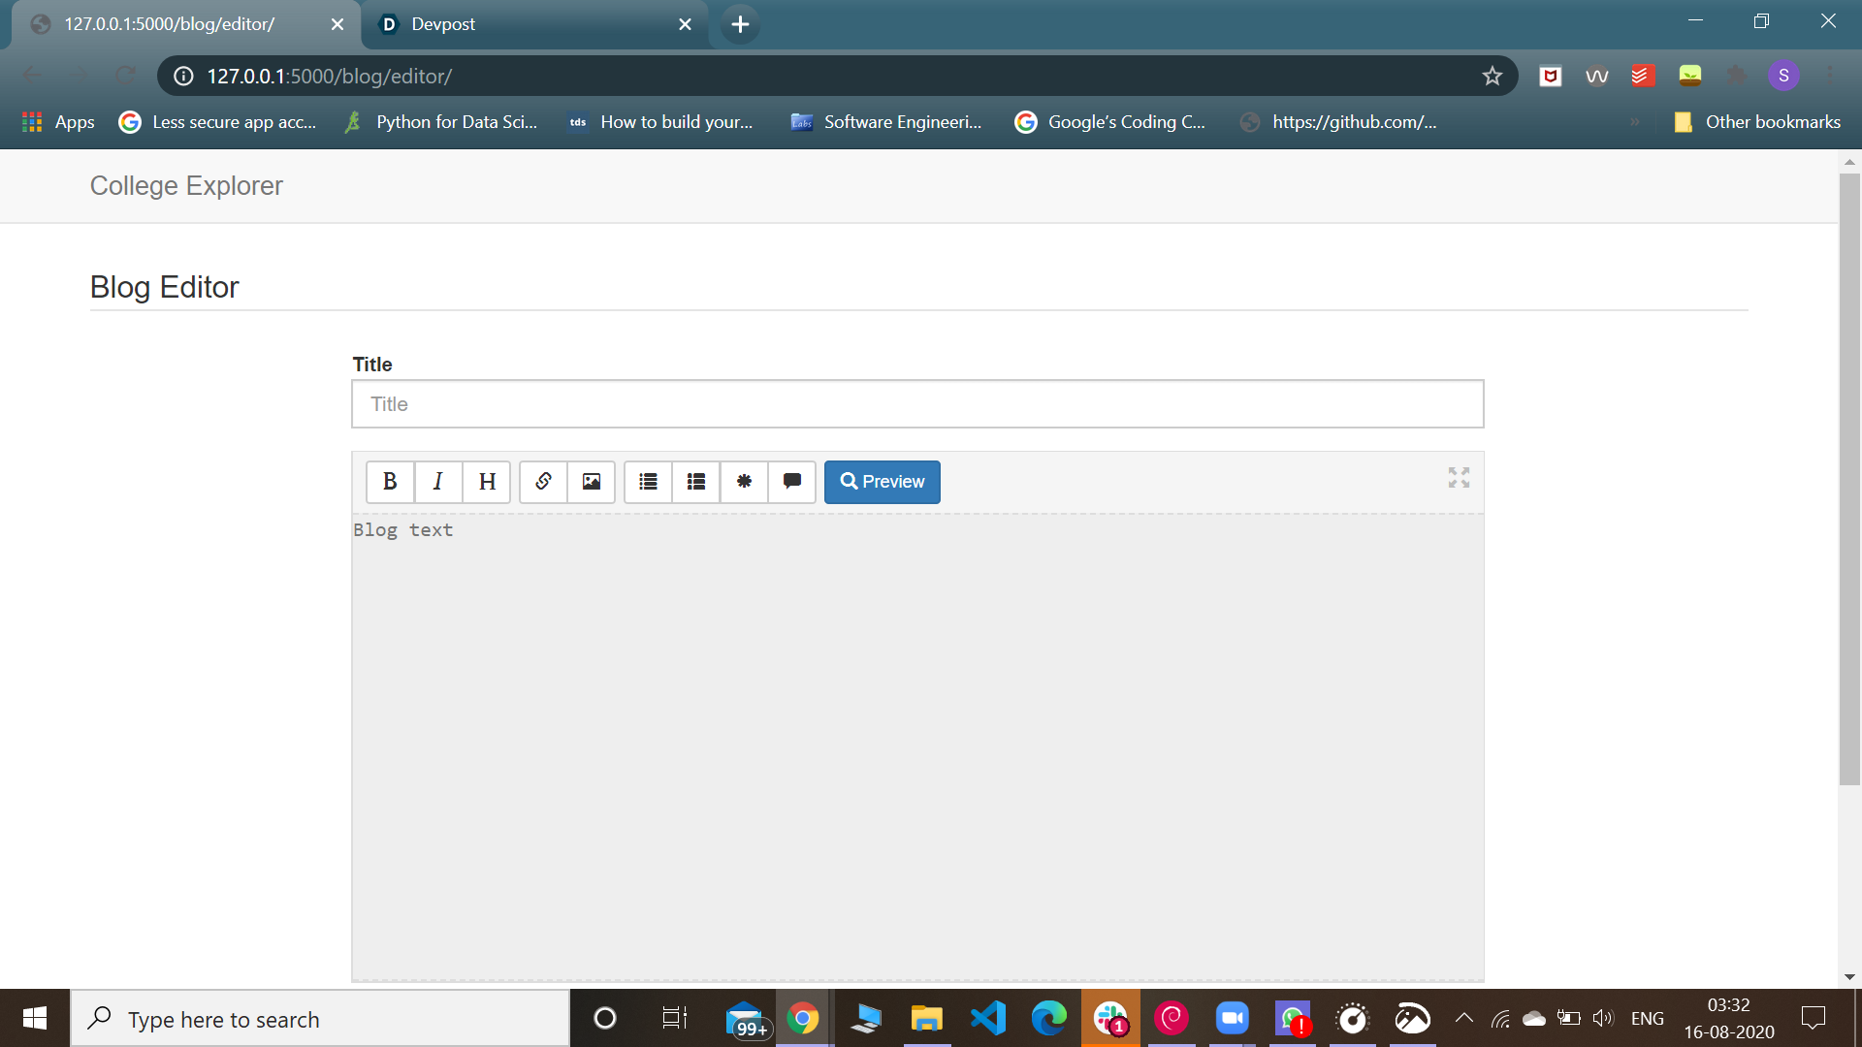Open Other bookmarks folder
The height and width of the screenshot is (1047, 1862).
(1757, 122)
